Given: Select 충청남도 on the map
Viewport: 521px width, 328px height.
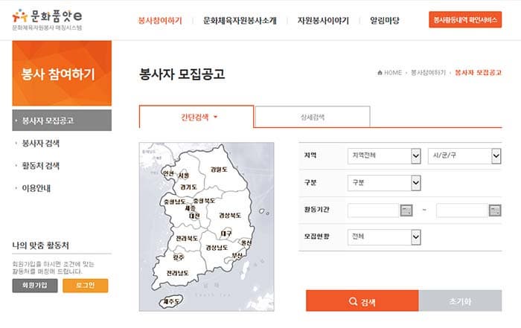Looking at the screenshot, I should coord(174,202).
